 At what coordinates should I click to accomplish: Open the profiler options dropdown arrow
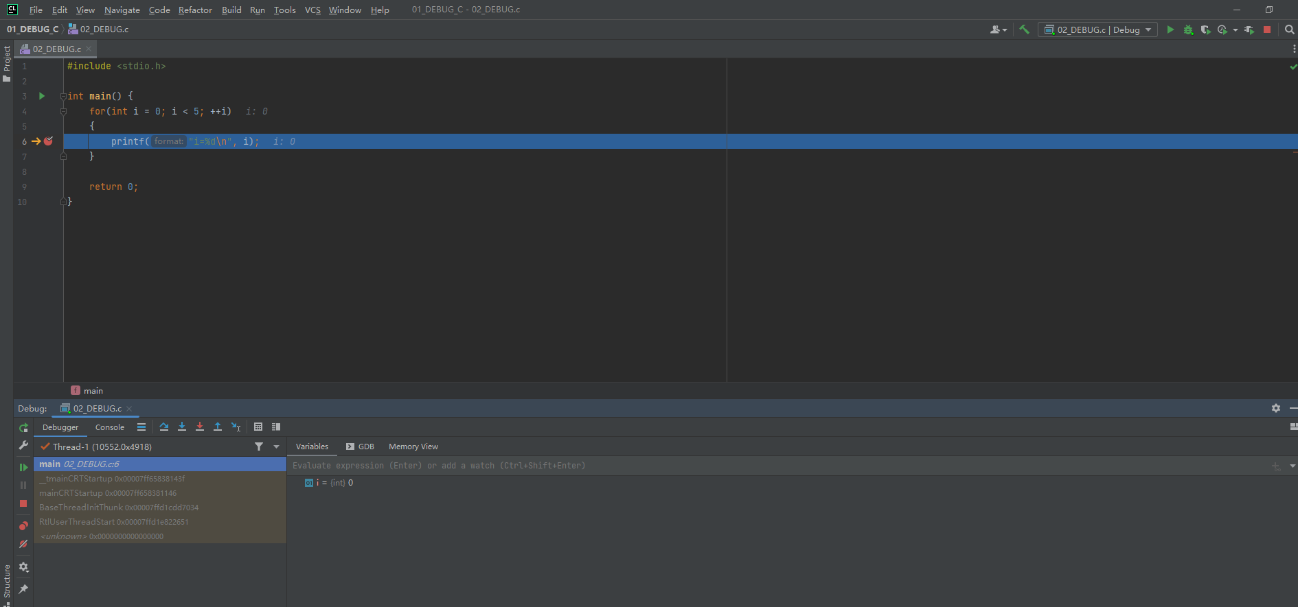click(1235, 29)
